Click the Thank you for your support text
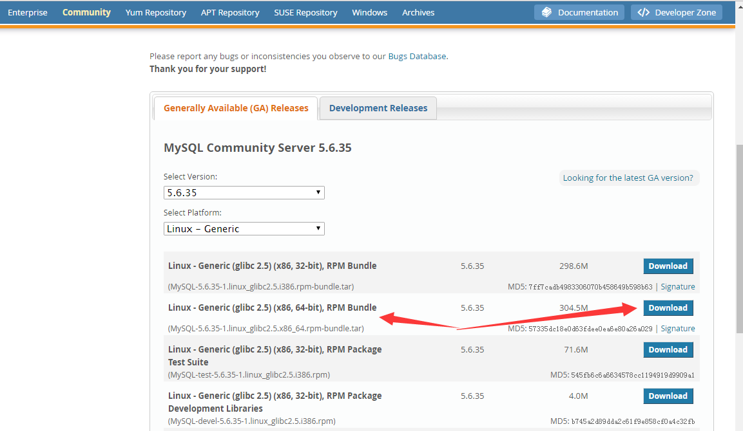743x431 pixels. pos(208,69)
